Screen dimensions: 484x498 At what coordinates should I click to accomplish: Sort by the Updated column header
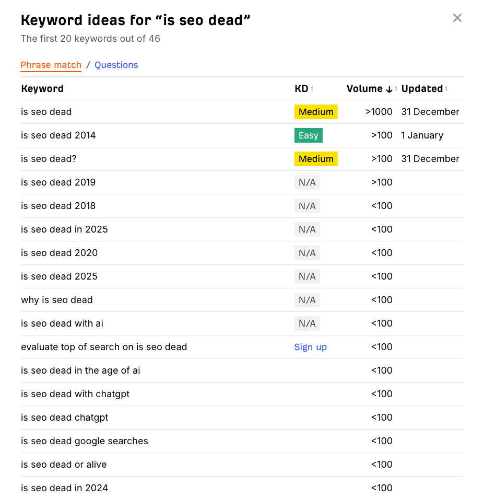tap(422, 88)
